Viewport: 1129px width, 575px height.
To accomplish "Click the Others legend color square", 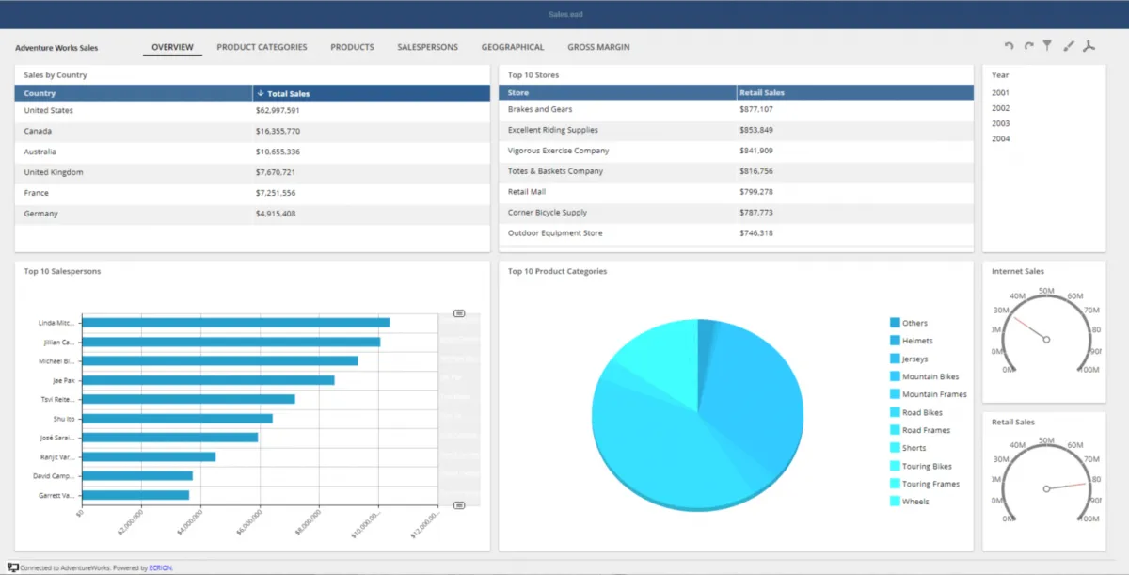I will coord(895,323).
